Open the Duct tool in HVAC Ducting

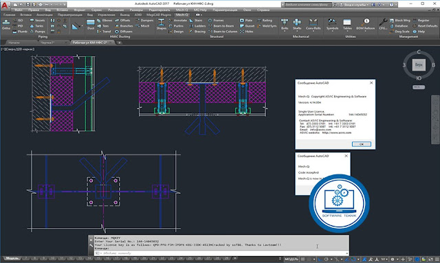(x=90, y=25)
